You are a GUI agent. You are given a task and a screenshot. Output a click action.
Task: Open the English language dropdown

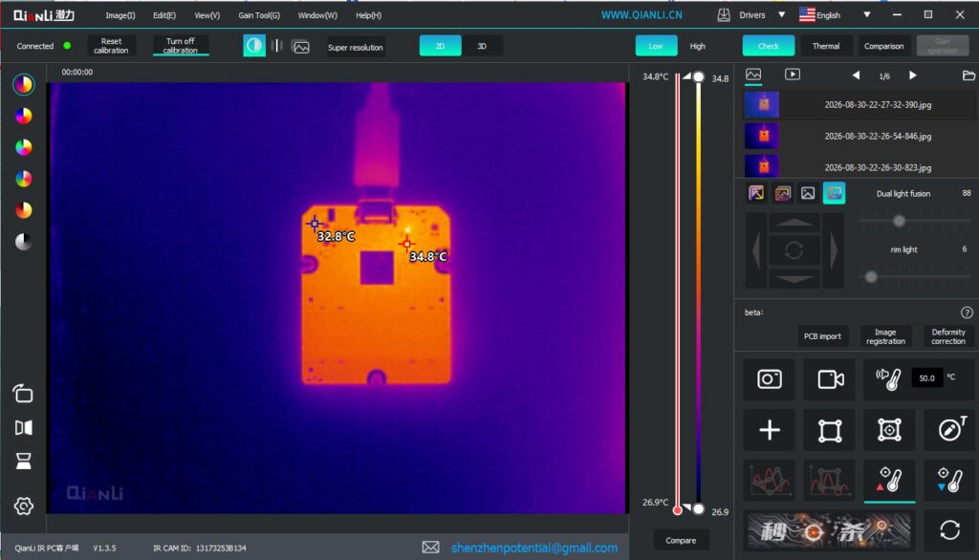pyautogui.click(x=866, y=15)
